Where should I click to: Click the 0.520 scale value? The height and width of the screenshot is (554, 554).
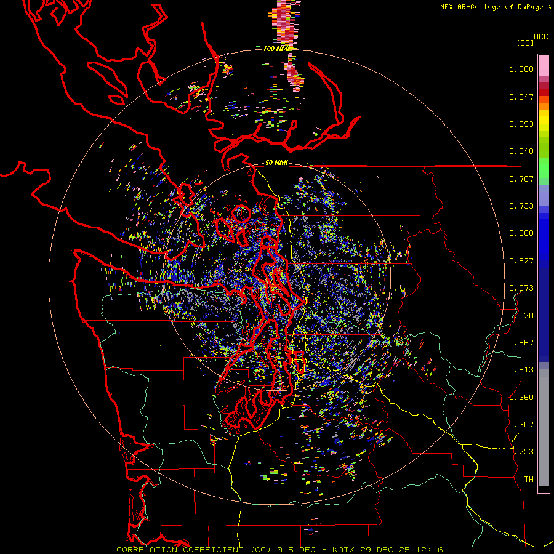tap(521, 315)
